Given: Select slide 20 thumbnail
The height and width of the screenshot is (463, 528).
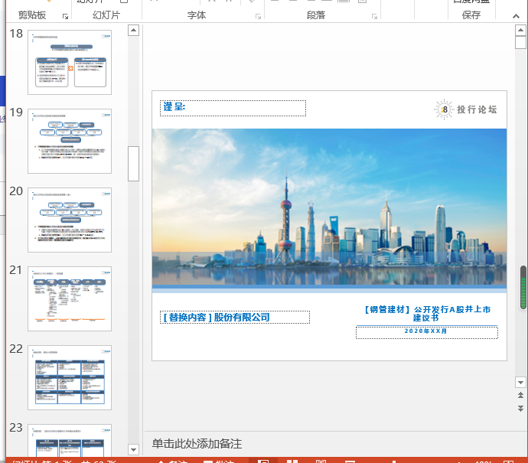Looking at the screenshot, I should (70, 220).
